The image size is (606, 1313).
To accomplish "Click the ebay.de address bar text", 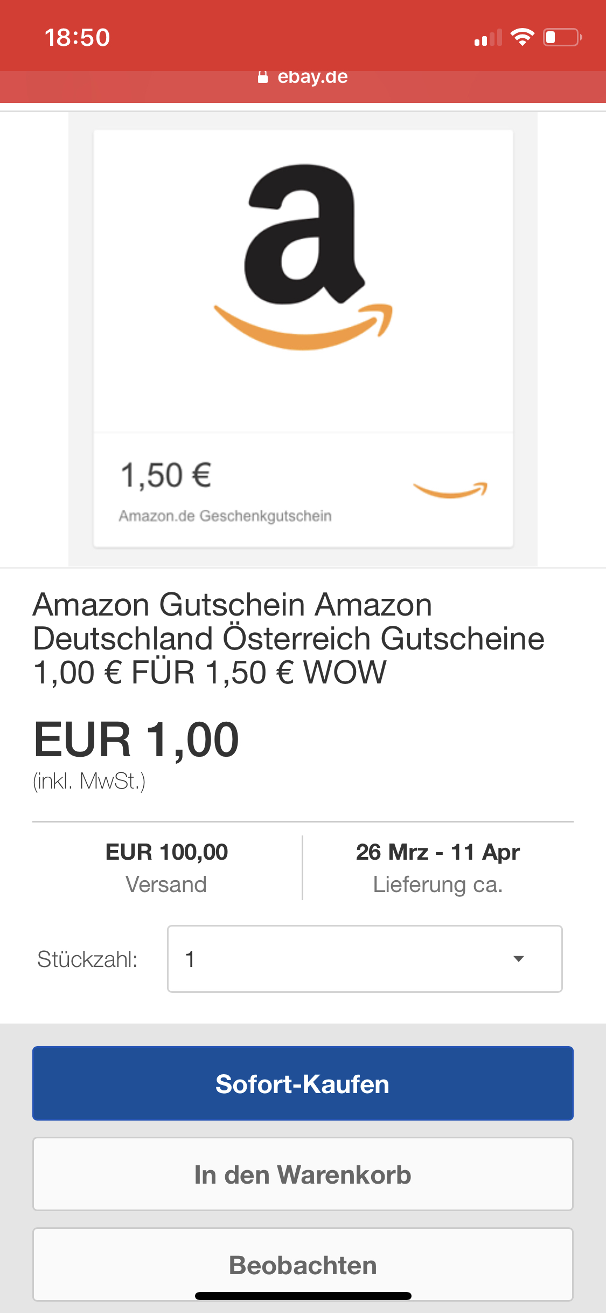I will [312, 78].
